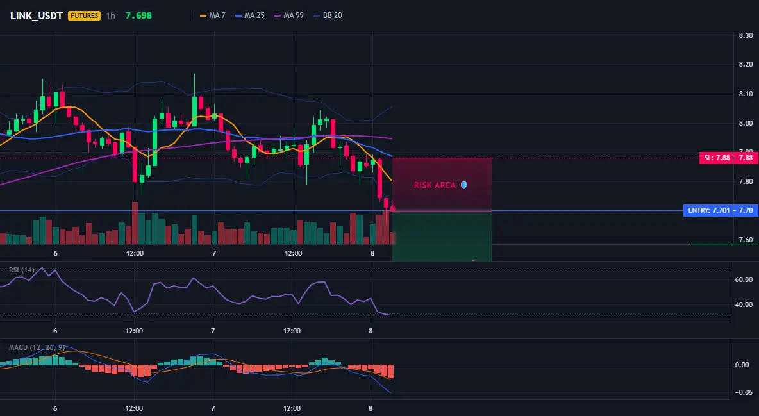Click the RISK AREA text
The image size is (759, 416).
[x=435, y=185]
